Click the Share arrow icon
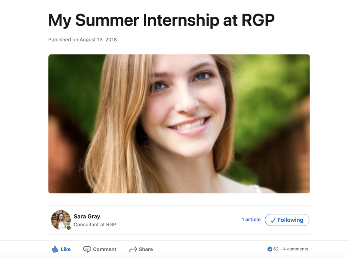This screenshot has width=349, height=257. click(133, 250)
